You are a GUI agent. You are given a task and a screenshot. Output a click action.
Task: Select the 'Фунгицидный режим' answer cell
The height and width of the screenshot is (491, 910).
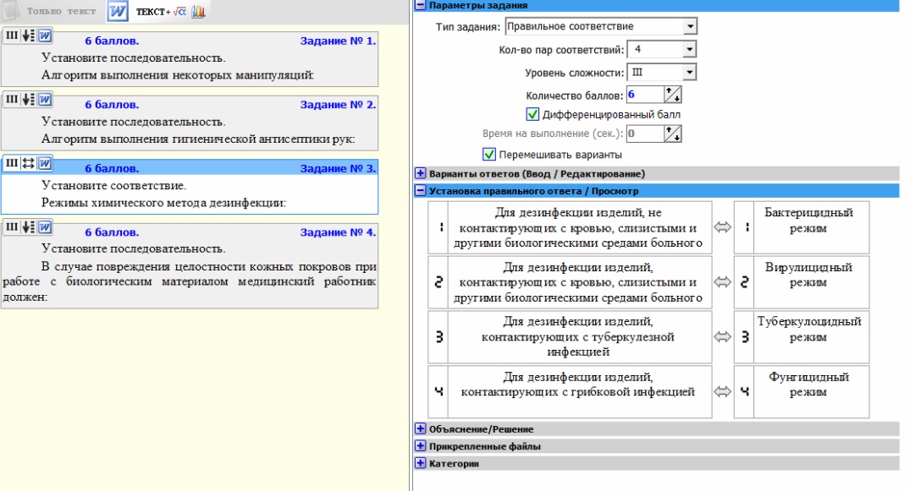click(811, 391)
